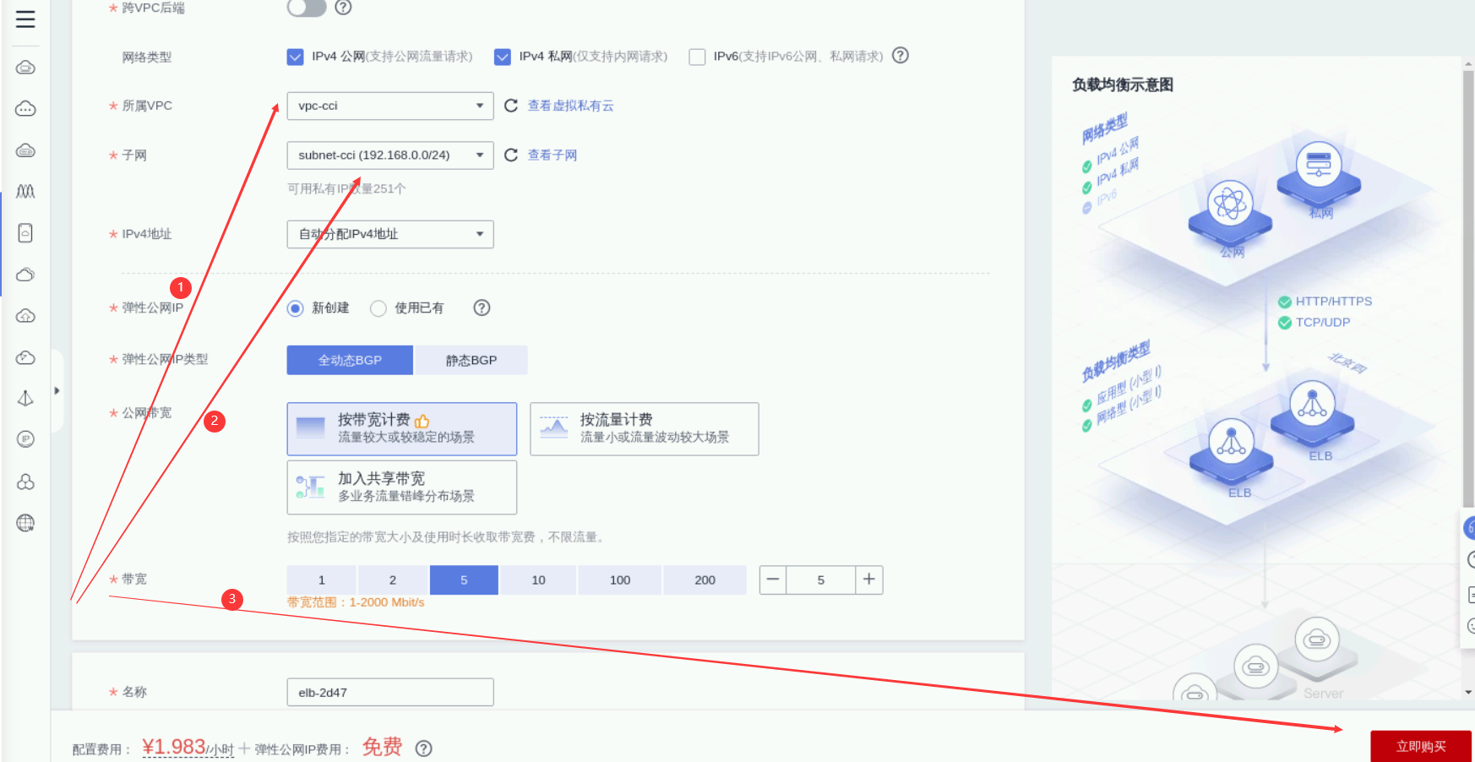Set bandwidth to 1 Mbit/s
1475x762 pixels.
point(322,580)
